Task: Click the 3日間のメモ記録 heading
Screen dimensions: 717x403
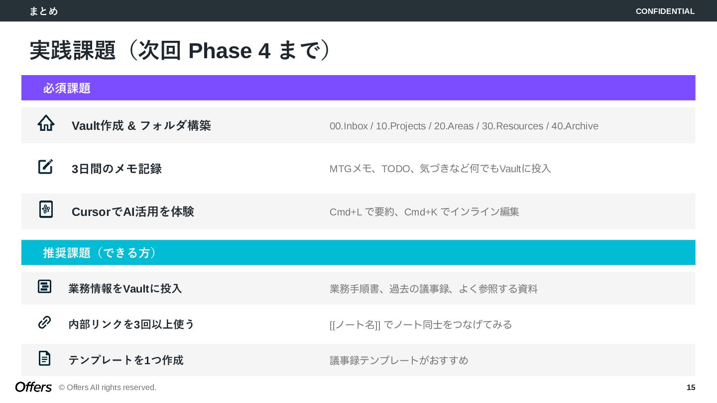Action: pyautogui.click(x=117, y=169)
